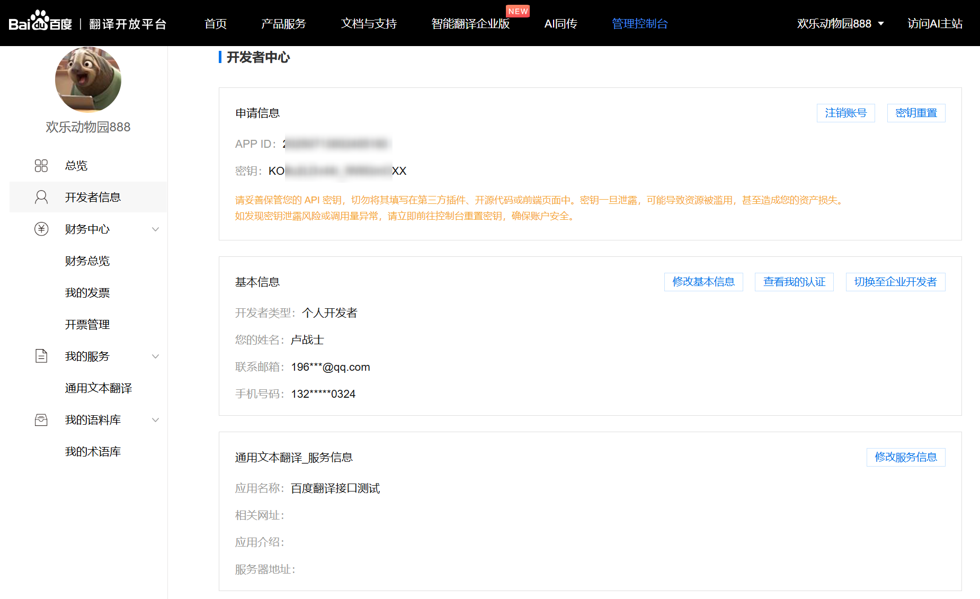Screen dimensions: 980x599
Task: Click the 开发者中心 page heading
Action: (x=258, y=57)
